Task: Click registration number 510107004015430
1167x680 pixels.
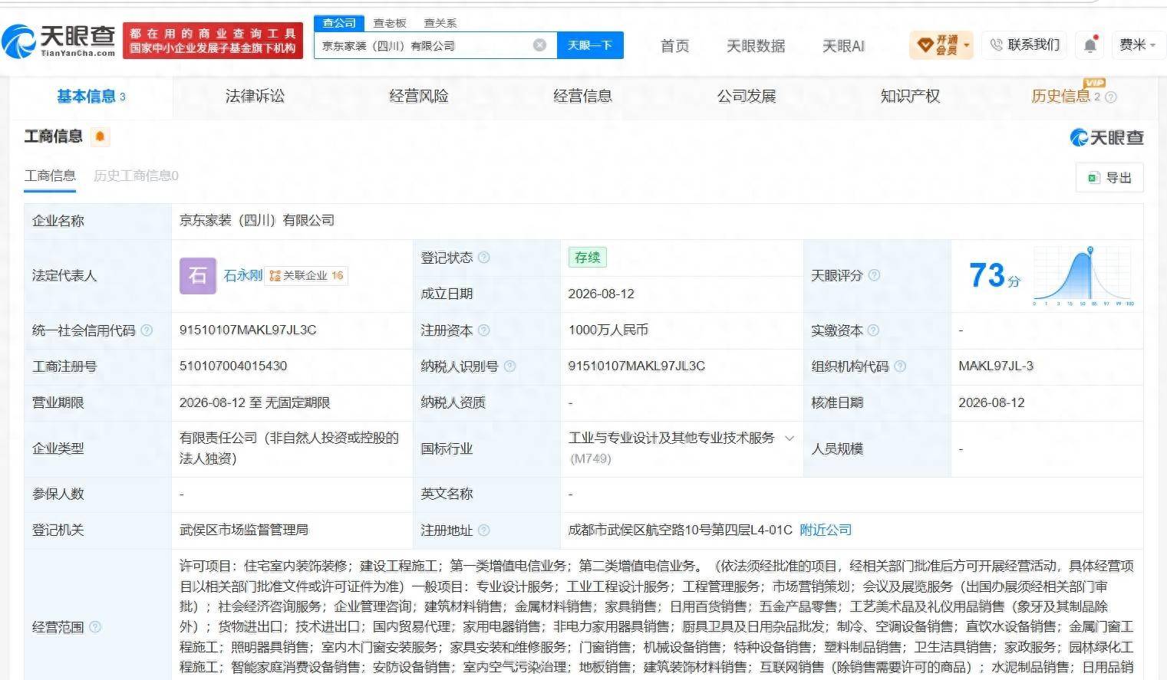Action: (233, 366)
